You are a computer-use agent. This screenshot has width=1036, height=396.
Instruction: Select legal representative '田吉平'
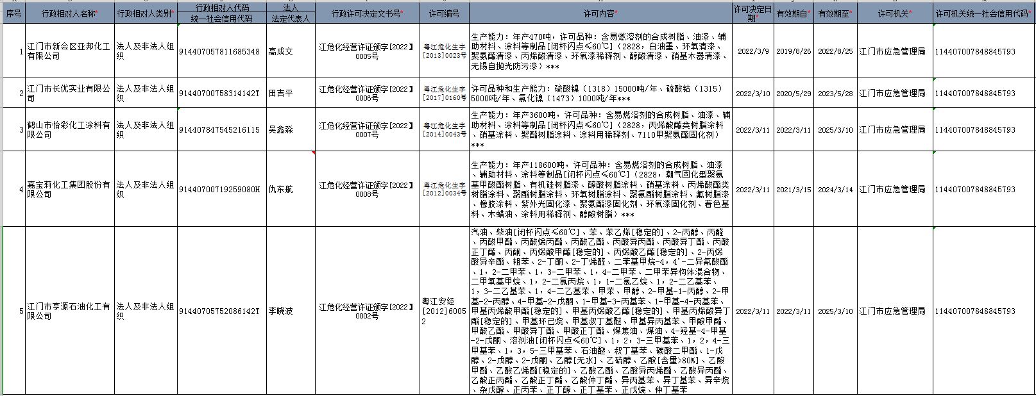pos(291,93)
